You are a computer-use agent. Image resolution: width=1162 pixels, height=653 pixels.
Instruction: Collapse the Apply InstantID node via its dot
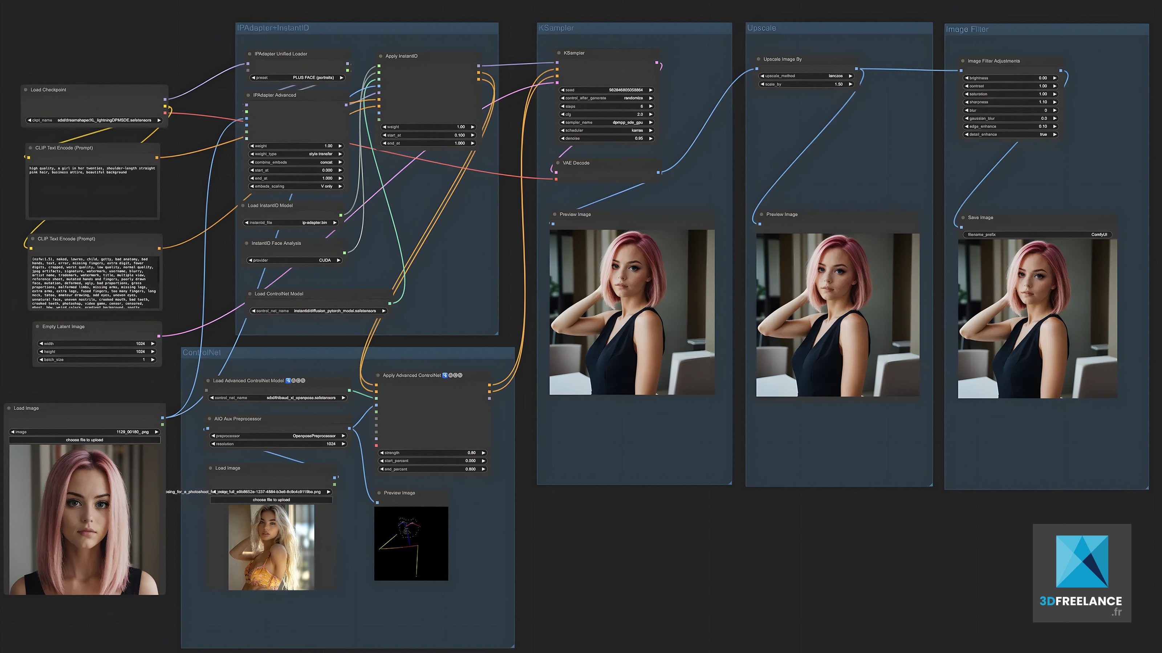[381, 56]
